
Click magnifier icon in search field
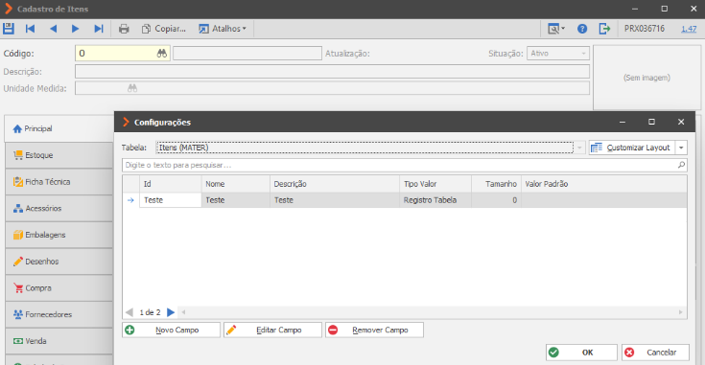click(681, 165)
